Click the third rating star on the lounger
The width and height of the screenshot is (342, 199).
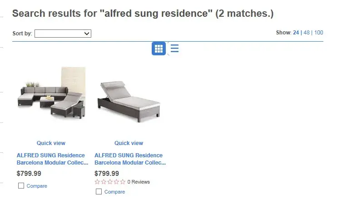[x=110, y=182]
